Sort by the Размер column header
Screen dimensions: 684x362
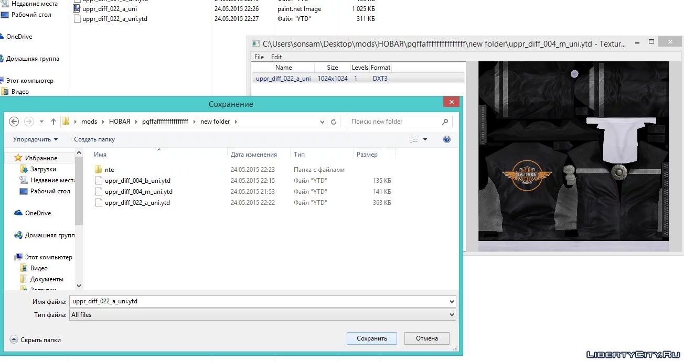(x=367, y=155)
